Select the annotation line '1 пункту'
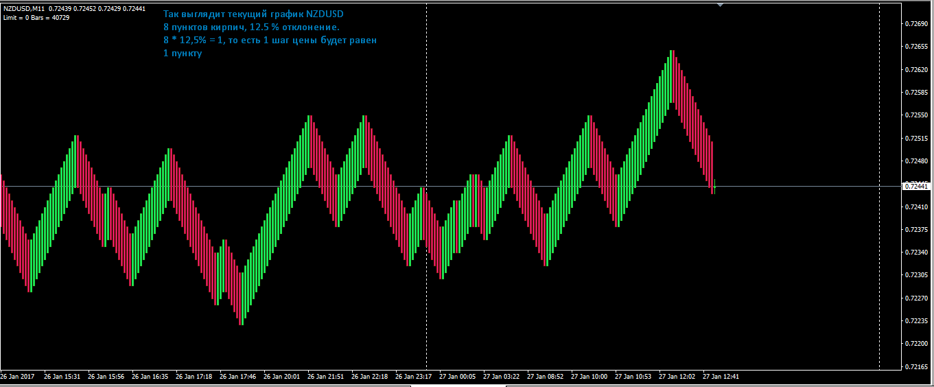This screenshot has width=934, height=387. click(x=183, y=54)
